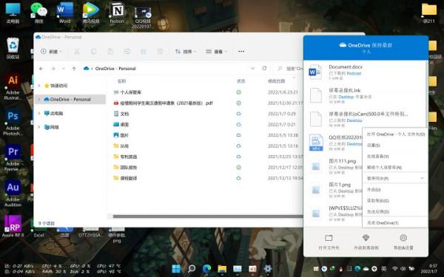The height and width of the screenshot is (277, 444).
Task: Follow the Desktop link under 屏幕录像机.lnk
Action: tap(346, 97)
